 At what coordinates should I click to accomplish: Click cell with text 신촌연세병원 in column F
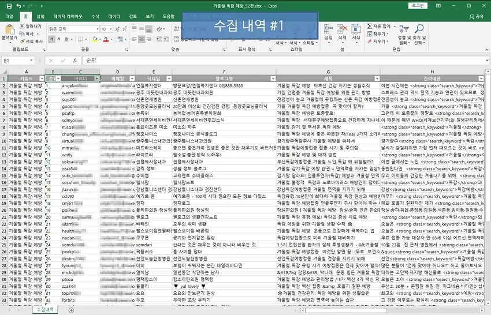pyautogui.click(x=224, y=99)
